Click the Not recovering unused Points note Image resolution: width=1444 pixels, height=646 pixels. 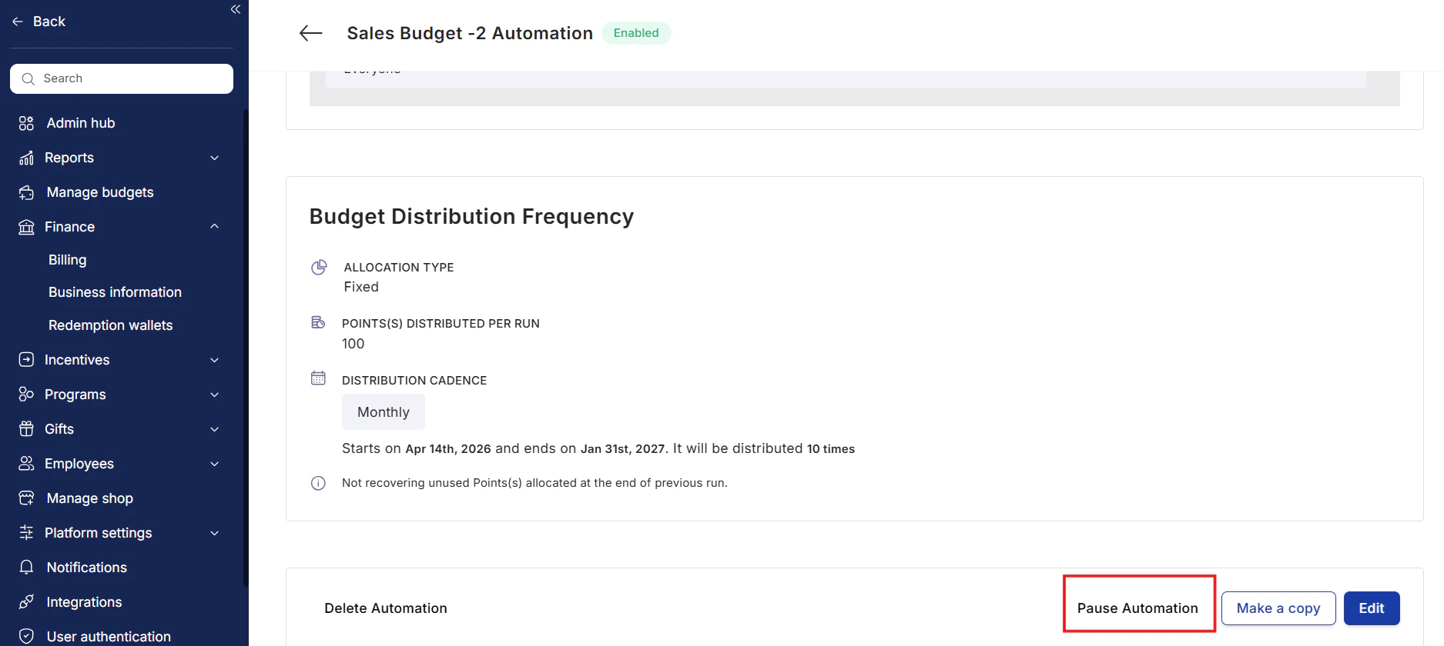(x=534, y=483)
